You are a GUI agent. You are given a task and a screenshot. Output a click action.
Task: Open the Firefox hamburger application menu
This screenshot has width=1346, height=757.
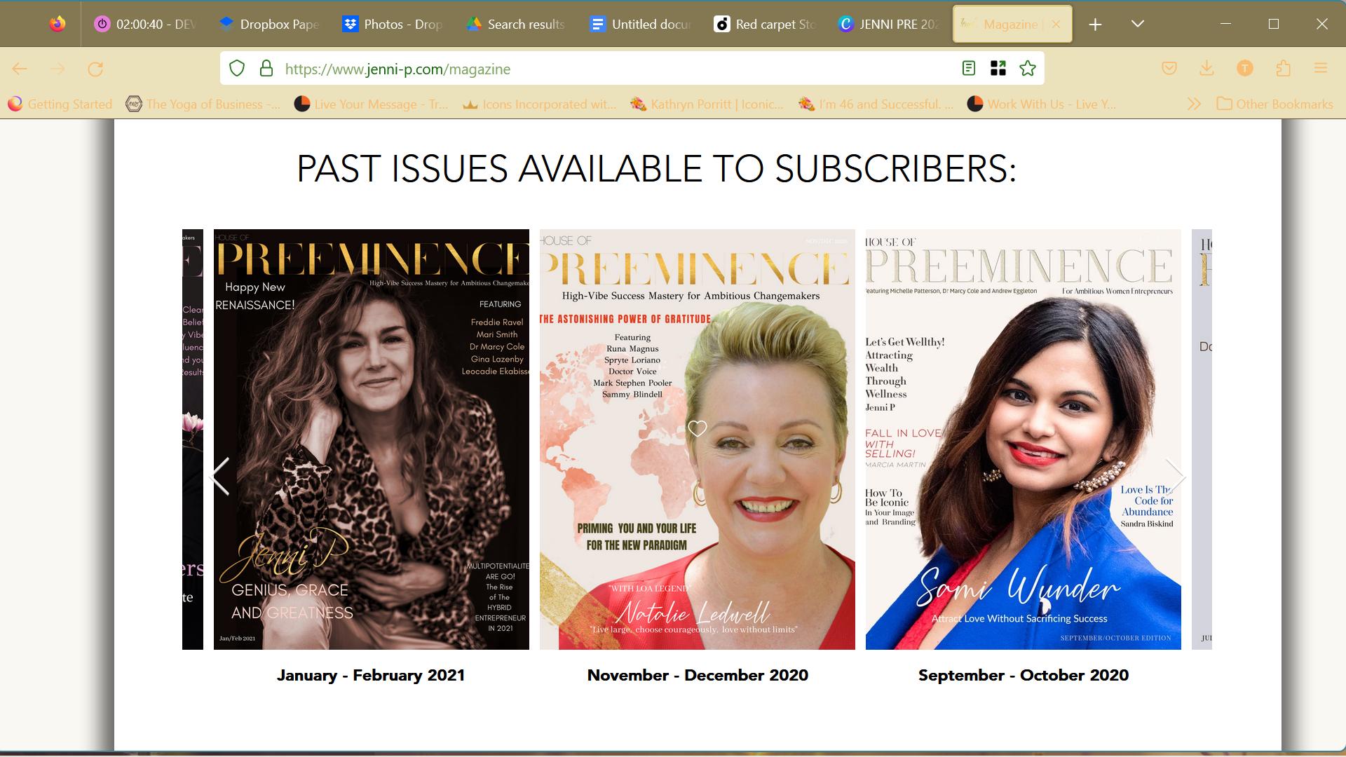click(x=1321, y=69)
